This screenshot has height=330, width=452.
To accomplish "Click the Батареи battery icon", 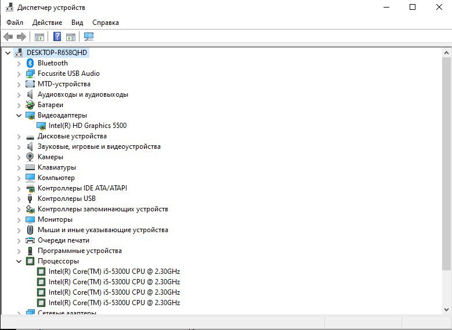I will [x=30, y=105].
